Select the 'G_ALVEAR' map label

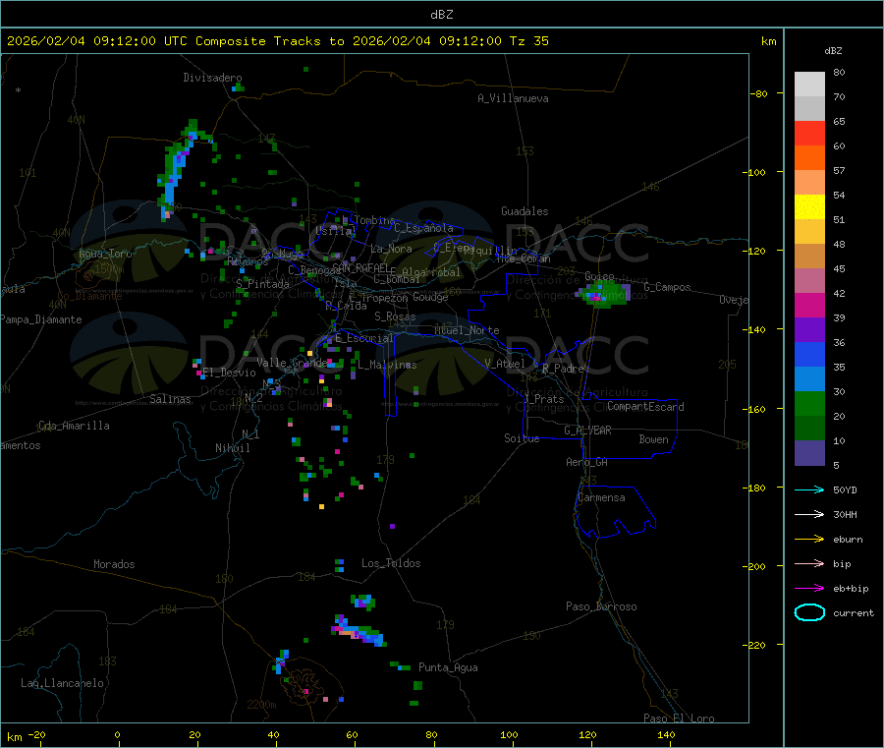587,431
